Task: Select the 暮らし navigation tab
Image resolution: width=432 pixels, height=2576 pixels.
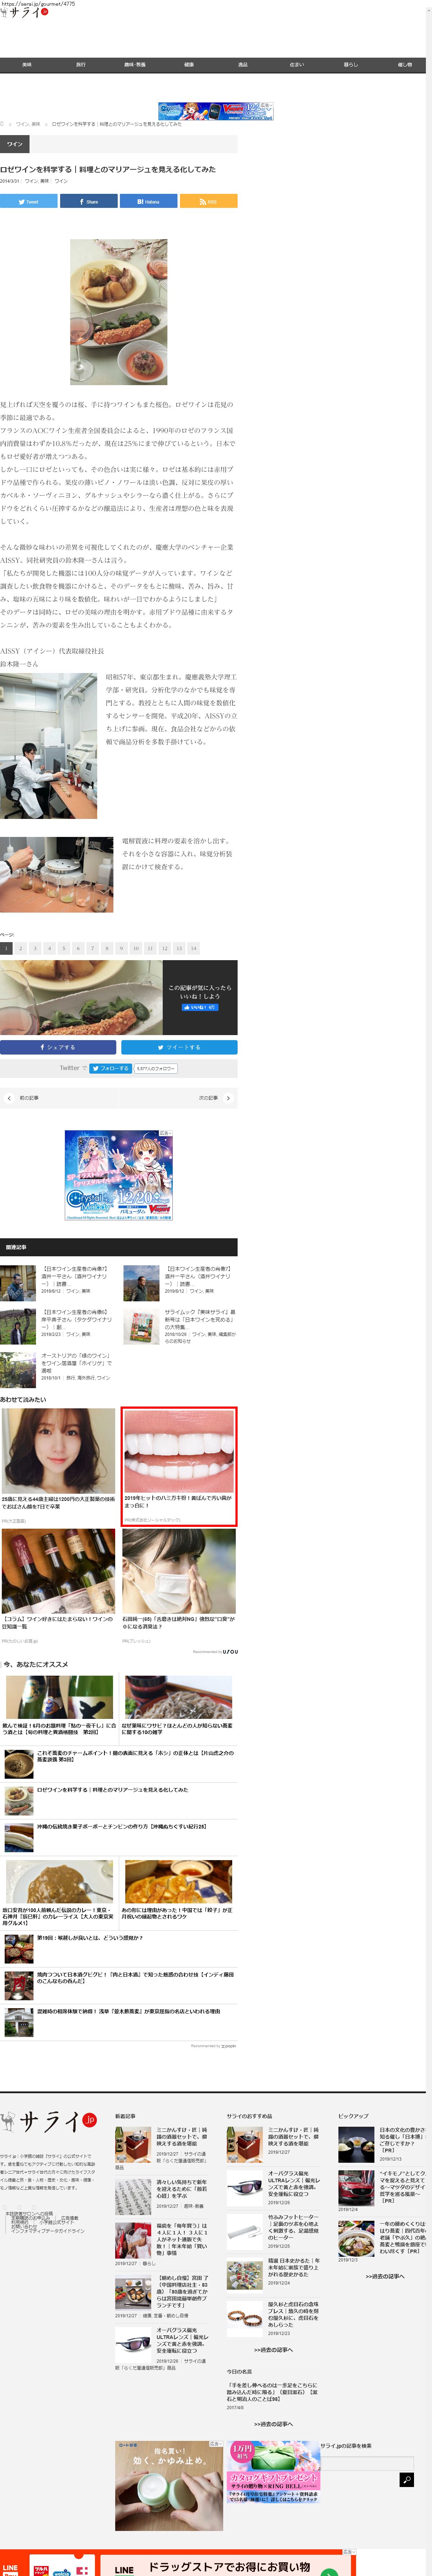Action: pos(350,65)
